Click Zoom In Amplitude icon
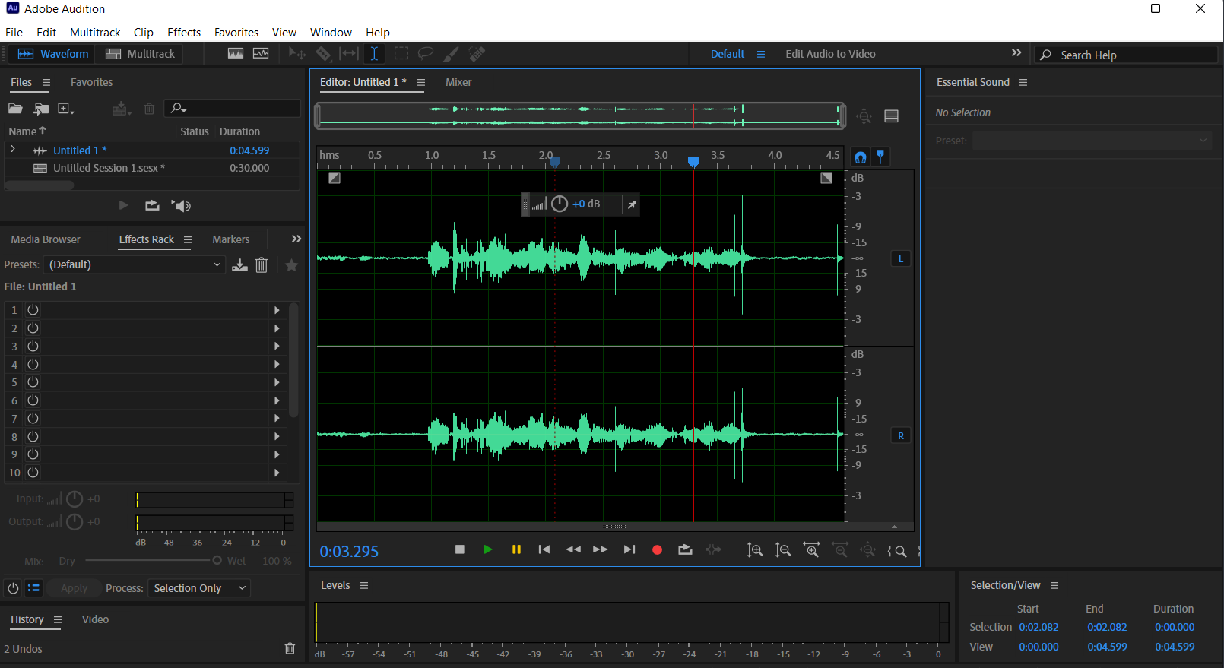Viewport: 1224px width, 668px height. [x=755, y=550]
